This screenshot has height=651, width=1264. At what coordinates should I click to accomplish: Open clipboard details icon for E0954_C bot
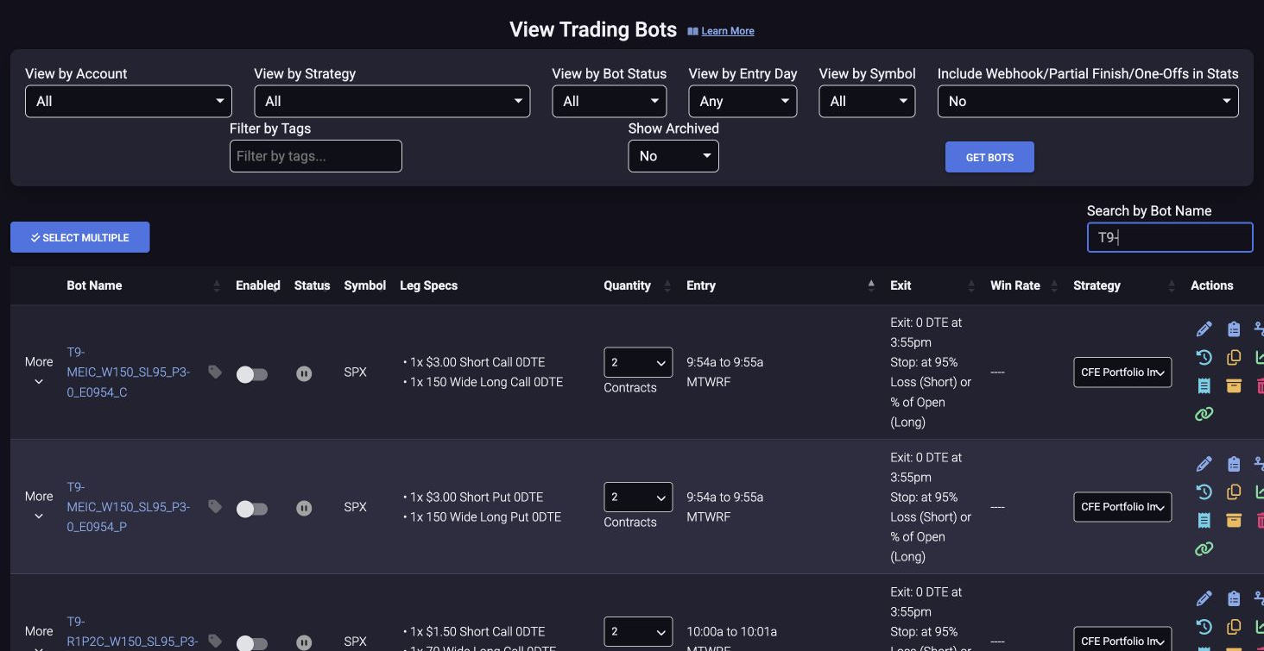(x=1233, y=329)
